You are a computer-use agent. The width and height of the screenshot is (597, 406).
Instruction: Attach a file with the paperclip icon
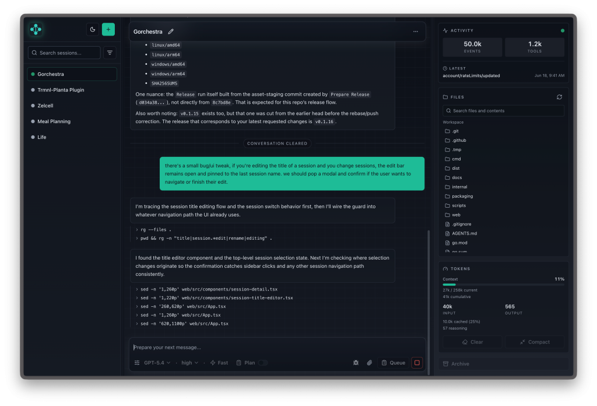coord(369,363)
